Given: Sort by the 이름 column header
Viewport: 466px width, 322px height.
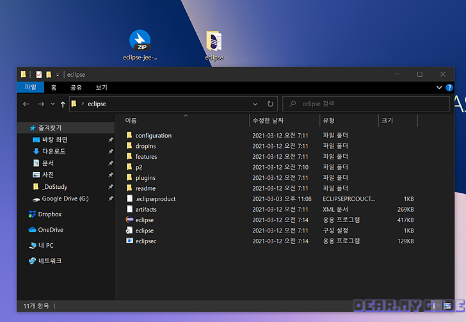Looking at the screenshot, I should pyautogui.click(x=131, y=120).
